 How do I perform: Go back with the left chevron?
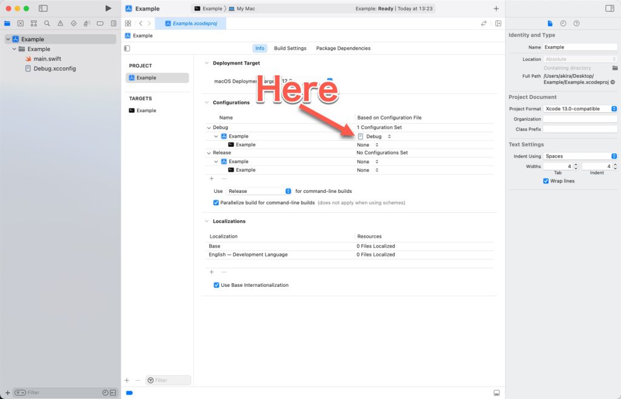coord(141,24)
